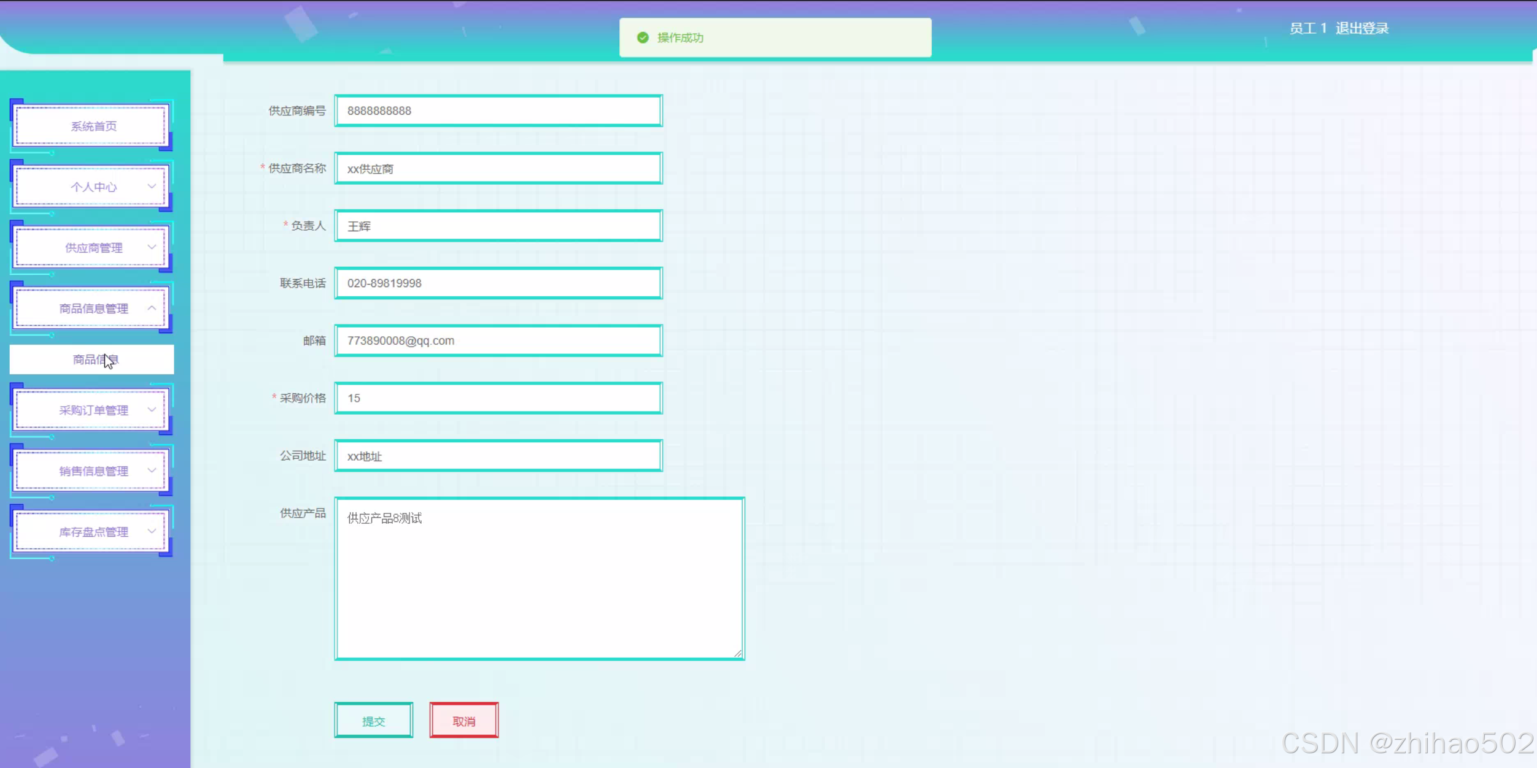
Task: Click the 供应商名称 input field
Action: coord(498,169)
